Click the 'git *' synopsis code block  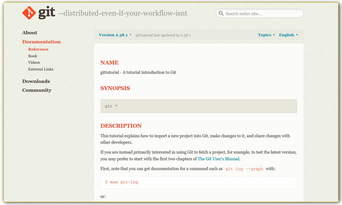[x=198, y=106]
